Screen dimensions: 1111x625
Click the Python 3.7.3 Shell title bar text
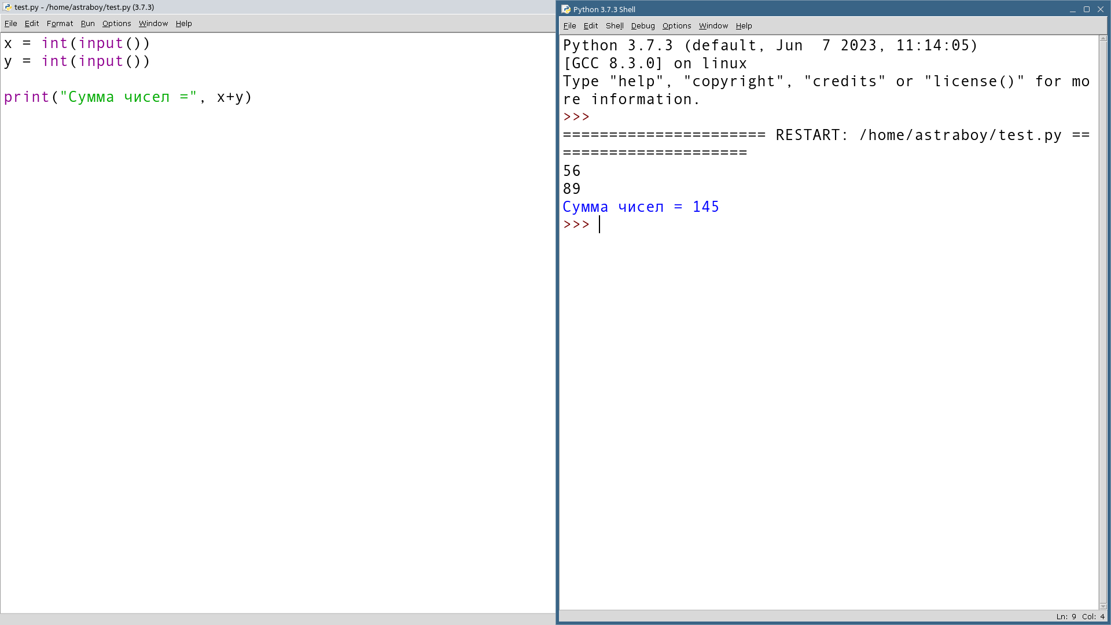click(x=604, y=10)
